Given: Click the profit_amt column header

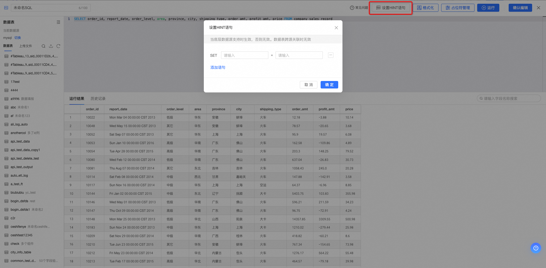Looking at the screenshot, I should click(x=326, y=109).
